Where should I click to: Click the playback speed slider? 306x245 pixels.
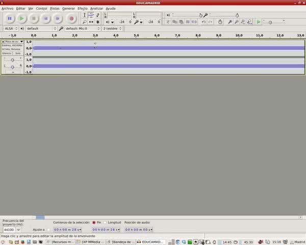point(270,22)
